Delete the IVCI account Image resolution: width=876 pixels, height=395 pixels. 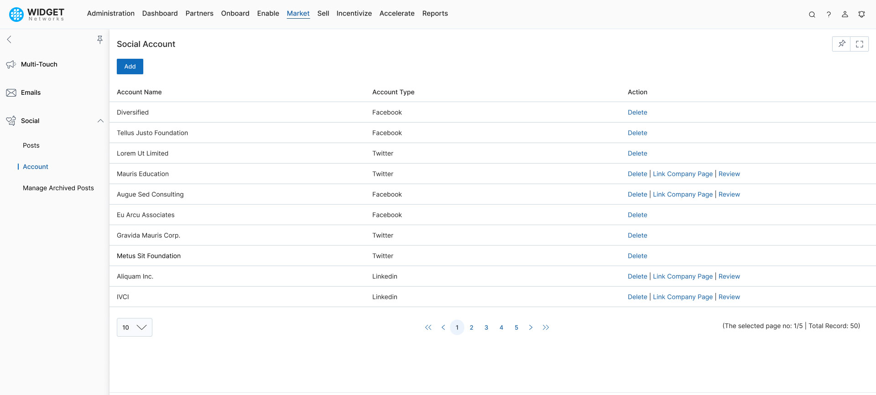coord(637,297)
